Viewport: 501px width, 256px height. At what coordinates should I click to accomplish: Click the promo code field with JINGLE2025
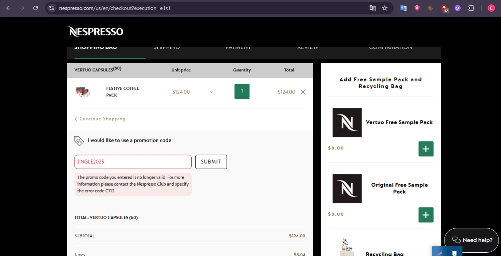(133, 162)
